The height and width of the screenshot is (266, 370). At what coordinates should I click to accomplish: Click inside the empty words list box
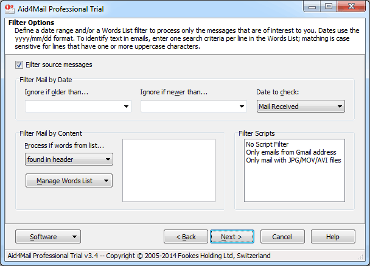[x=169, y=170]
